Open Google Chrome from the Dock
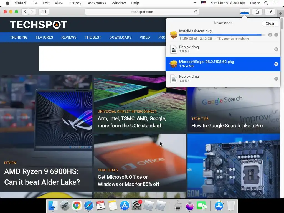The image size is (284, 213). (77, 206)
